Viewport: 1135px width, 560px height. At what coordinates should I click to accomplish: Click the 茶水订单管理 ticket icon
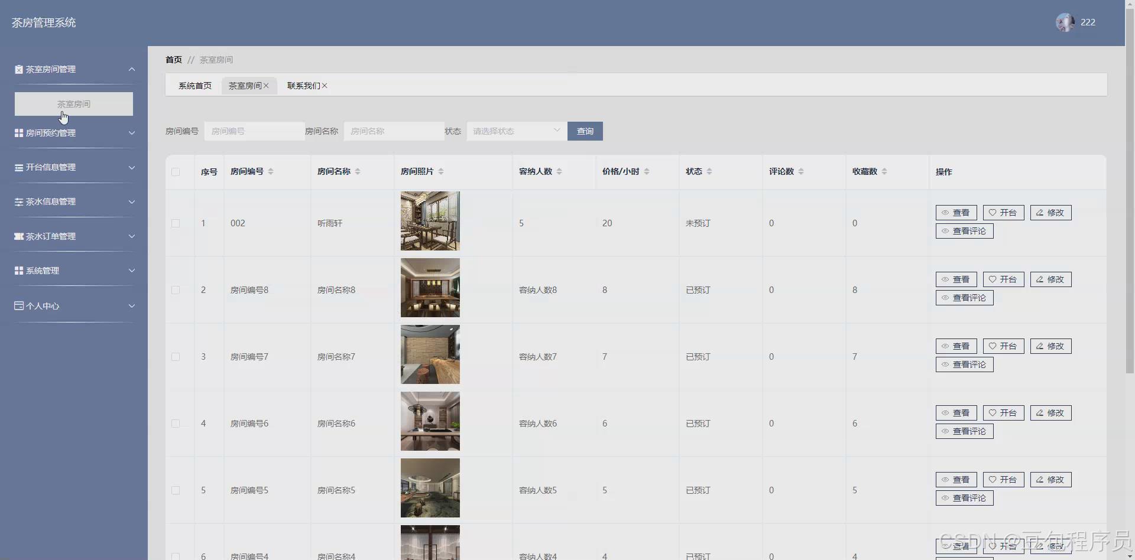coord(19,236)
